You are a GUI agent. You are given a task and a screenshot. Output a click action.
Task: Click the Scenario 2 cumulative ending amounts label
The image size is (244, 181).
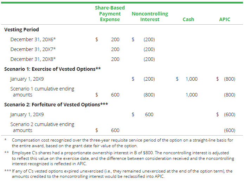42,127
